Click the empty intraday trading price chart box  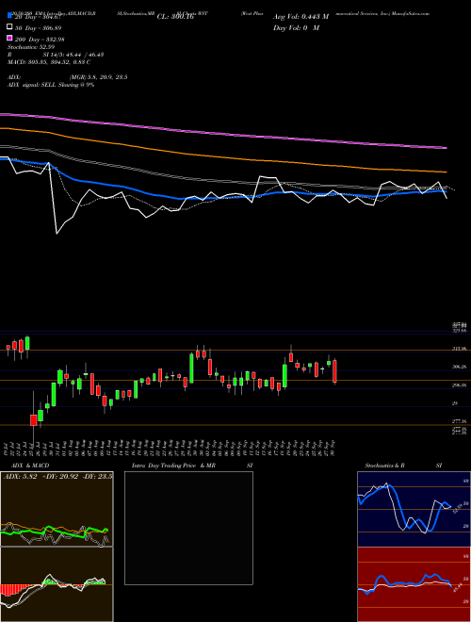click(188, 528)
